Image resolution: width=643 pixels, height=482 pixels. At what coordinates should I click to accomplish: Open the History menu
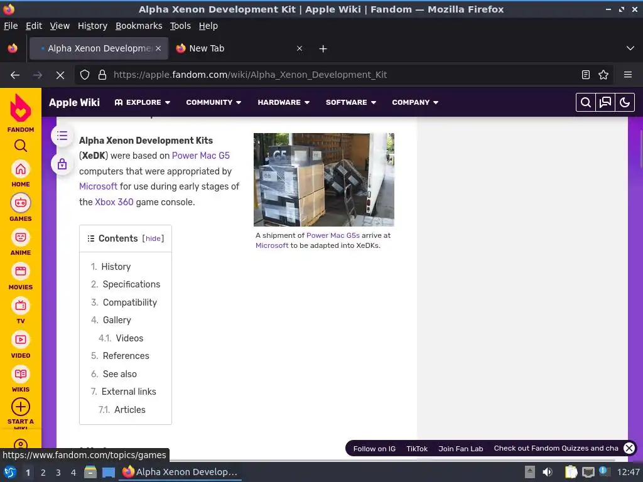pos(92,26)
